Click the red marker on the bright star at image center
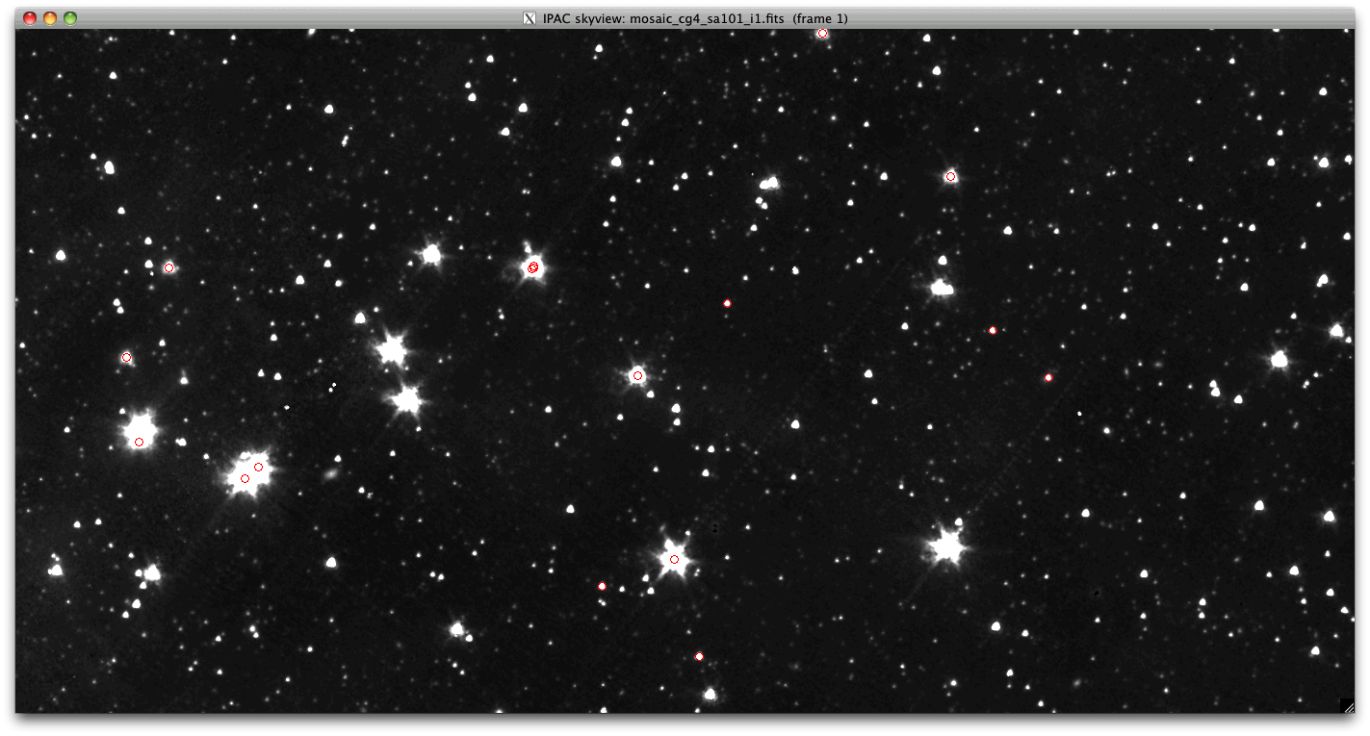 637,375
